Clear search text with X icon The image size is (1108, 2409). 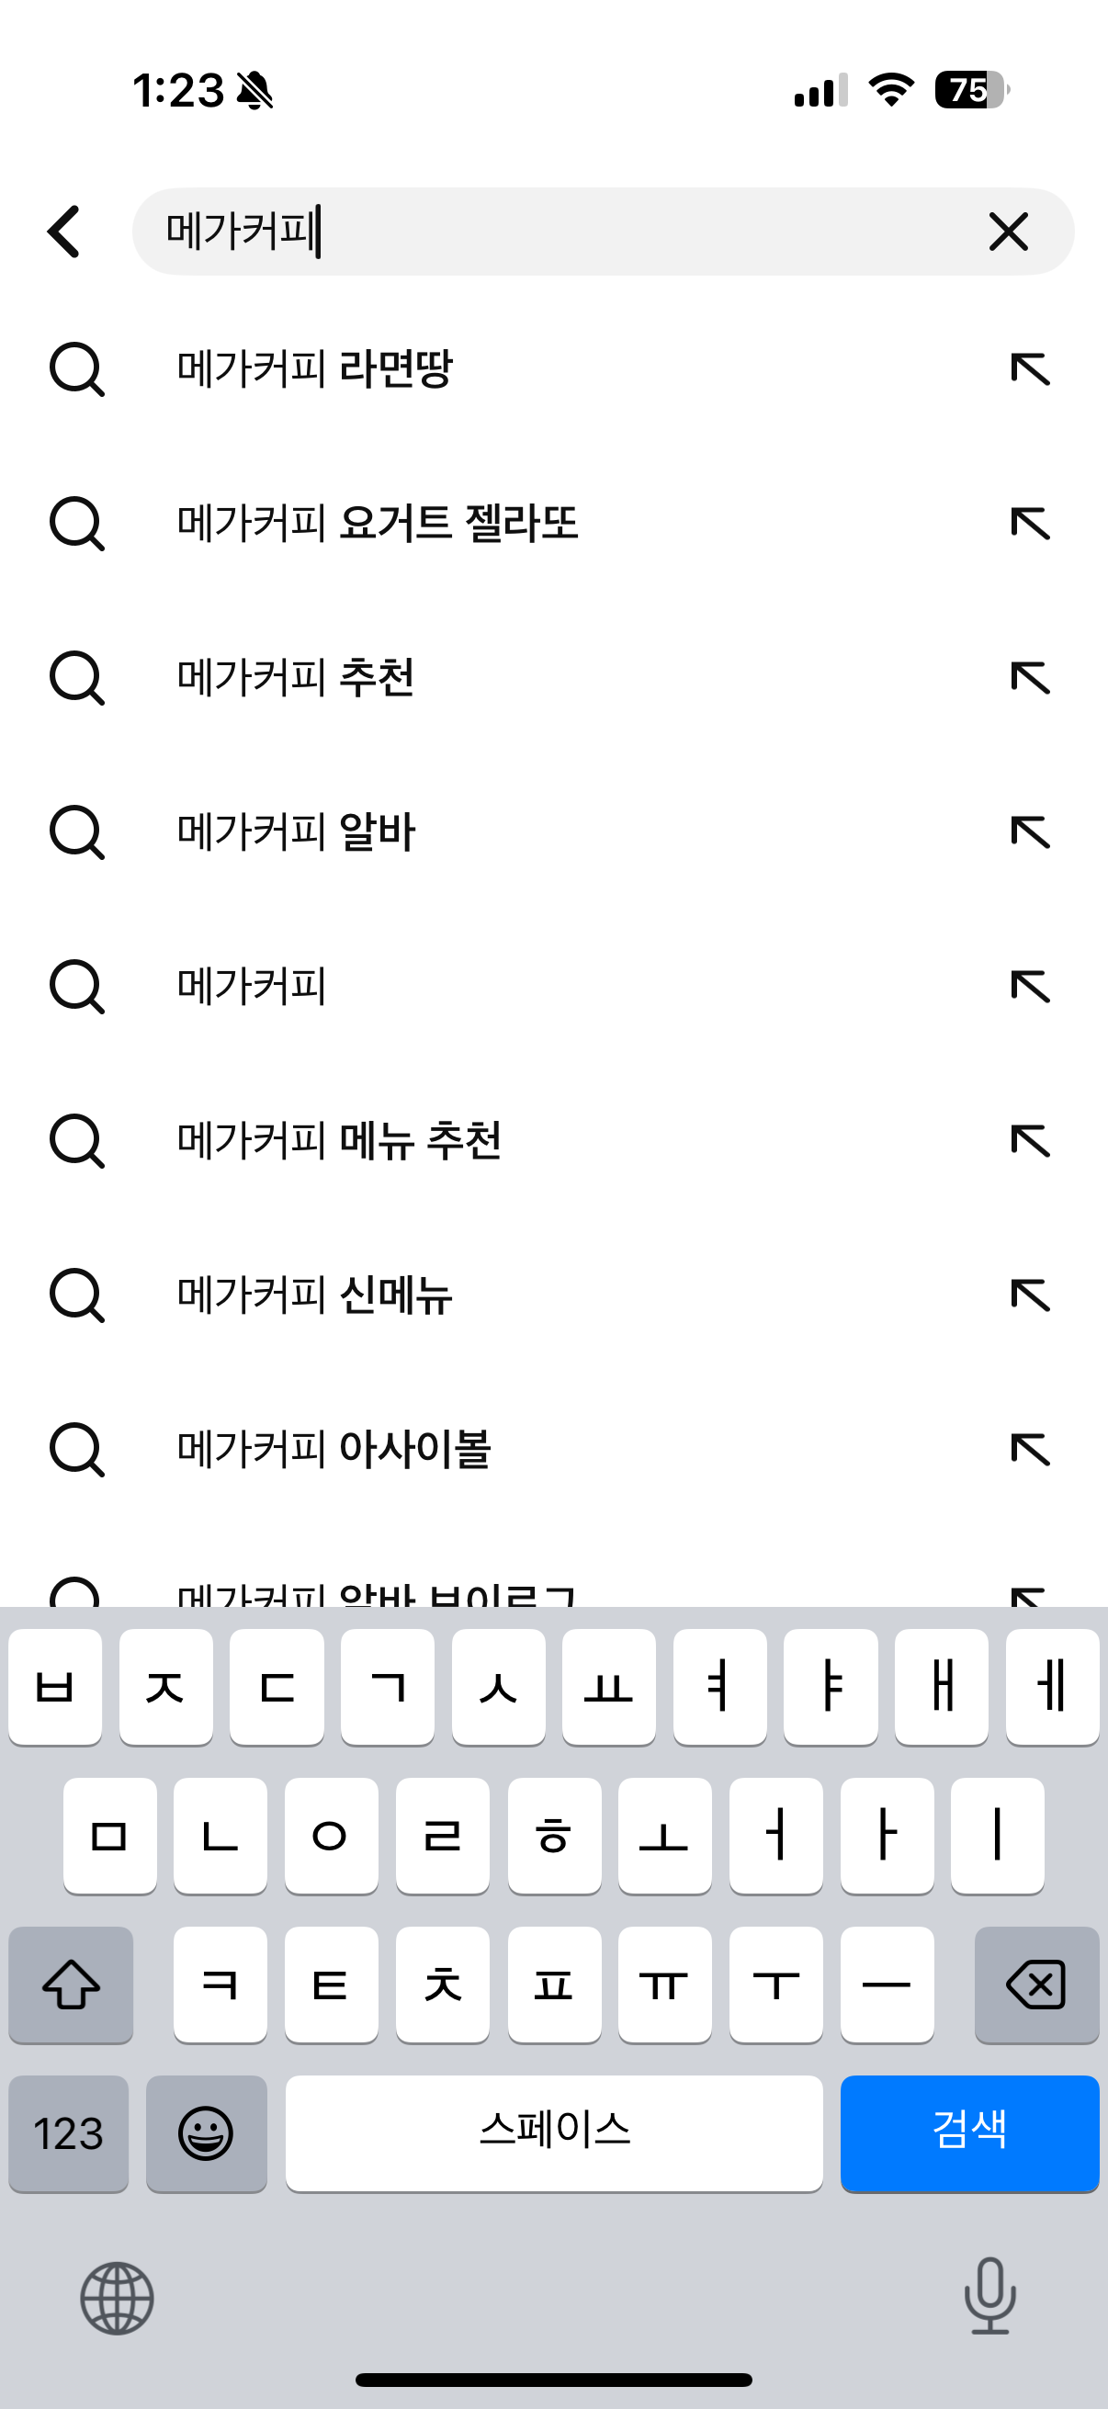(1008, 232)
